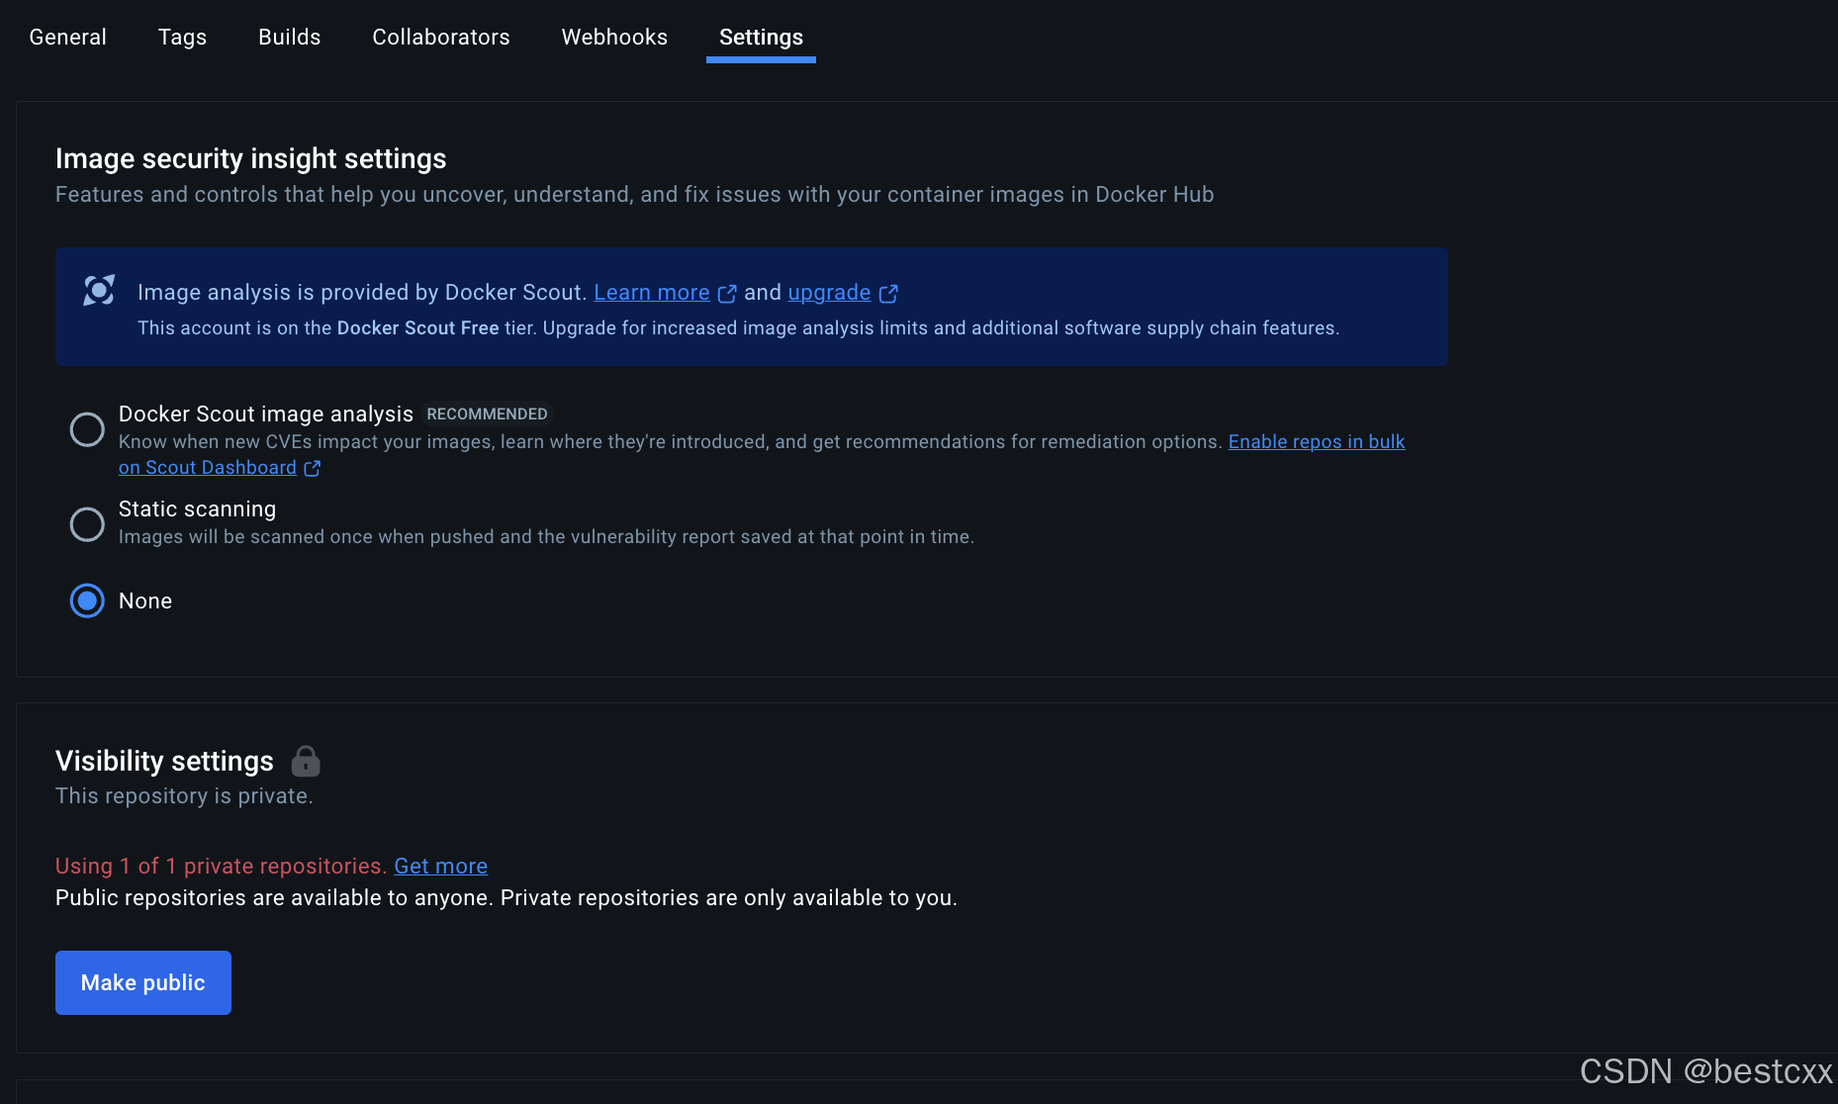1838x1104 pixels.
Task: Click 'This repository is private.' text
Action: coord(184,796)
